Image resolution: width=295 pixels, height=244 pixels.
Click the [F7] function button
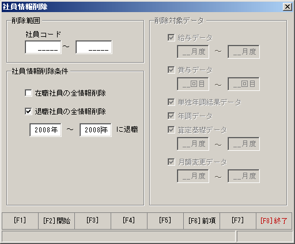coord(238,220)
